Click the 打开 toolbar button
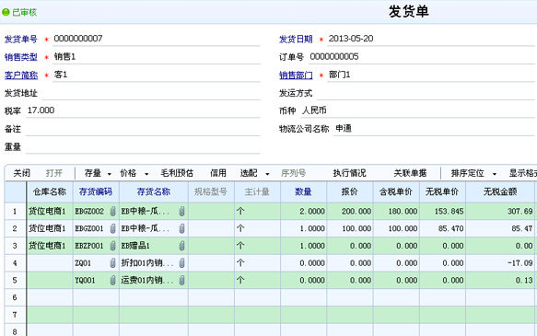Screen dimensions: 537x336 coord(54,173)
